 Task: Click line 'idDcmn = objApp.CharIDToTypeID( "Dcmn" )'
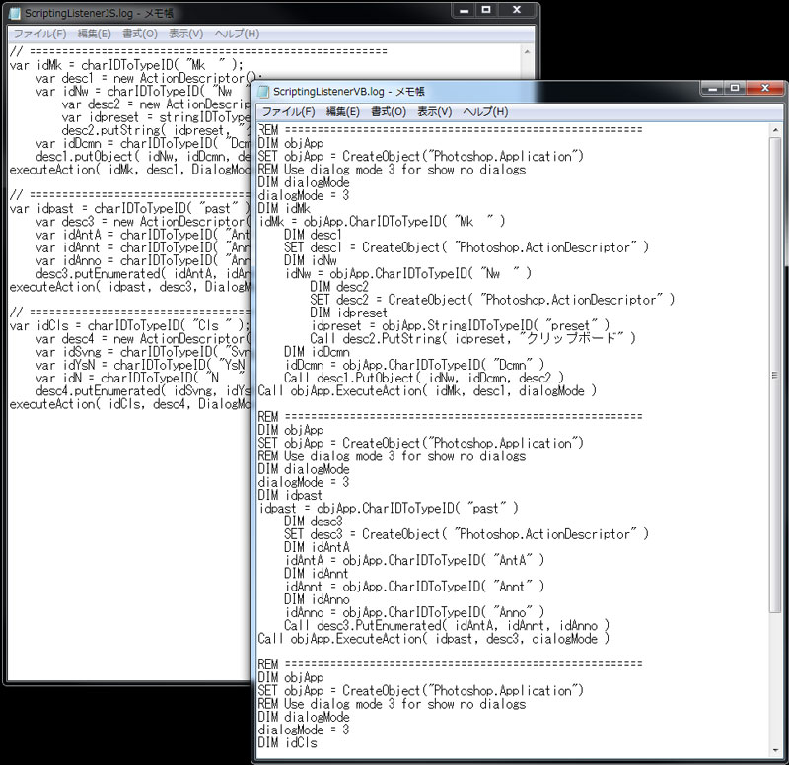coord(414,365)
